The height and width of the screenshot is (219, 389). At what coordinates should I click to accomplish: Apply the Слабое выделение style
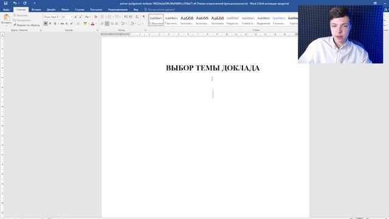point(248,20)
